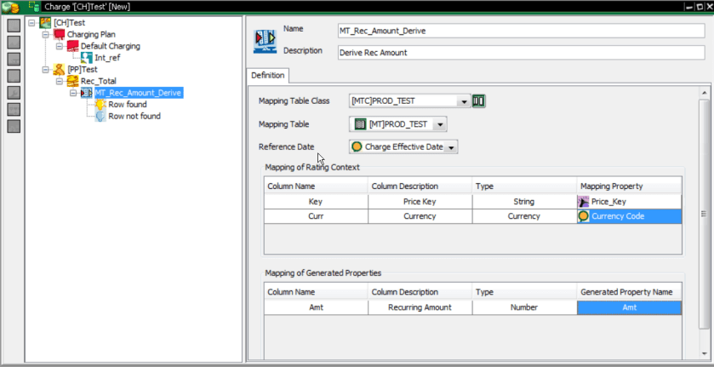Click the Currency Code property icon

click(x=583, y=216)
